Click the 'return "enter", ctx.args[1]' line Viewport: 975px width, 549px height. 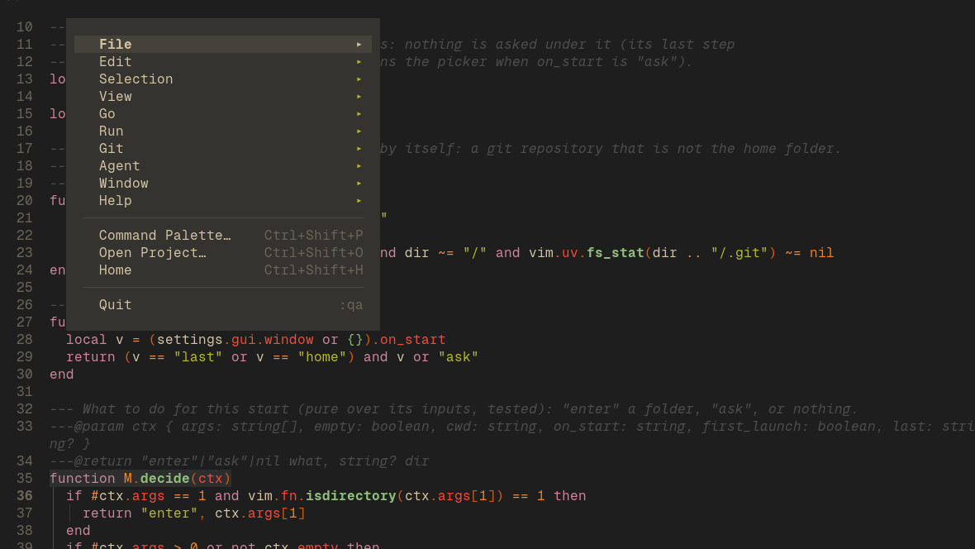194,513
